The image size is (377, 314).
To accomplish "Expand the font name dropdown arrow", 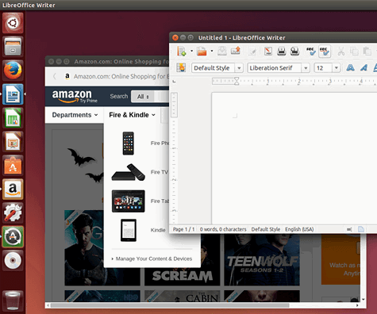I will [306, 68].
